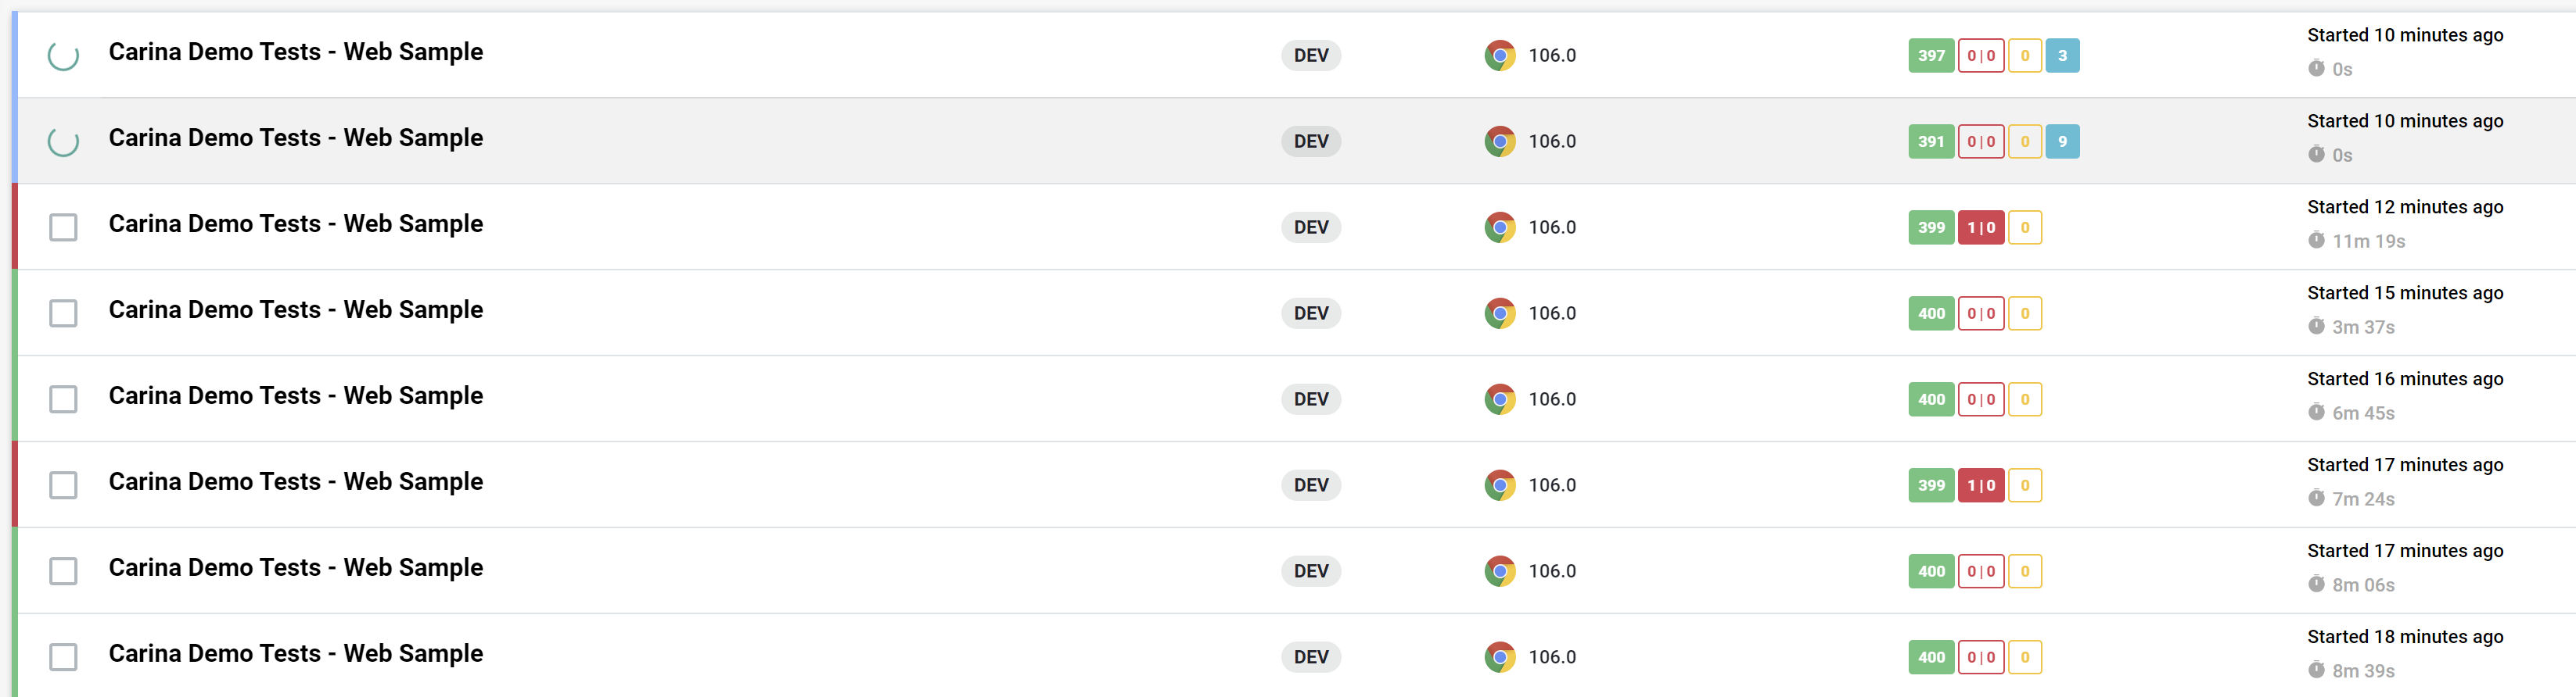Click the stopwatch icon next to 8m 39s
Image resolution: width=2576 pixels, height=697 pixels.
coord(2316,671)
